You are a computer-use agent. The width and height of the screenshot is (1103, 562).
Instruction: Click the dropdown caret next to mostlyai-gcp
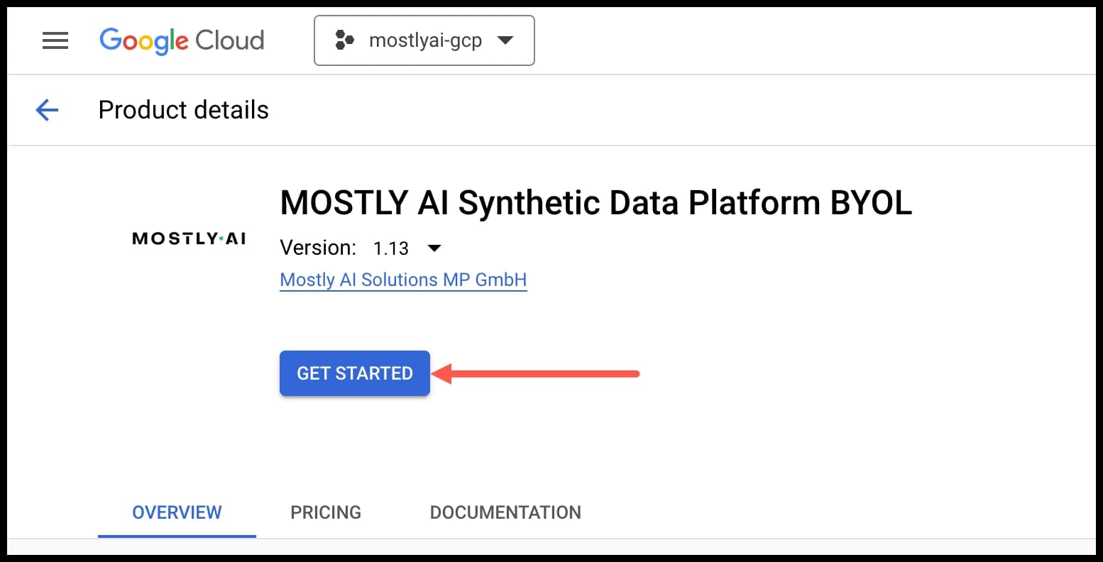505,40
